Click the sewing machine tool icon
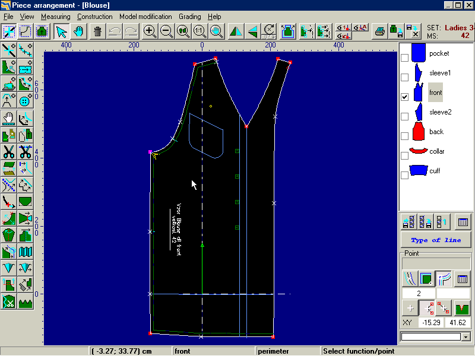 9,84
